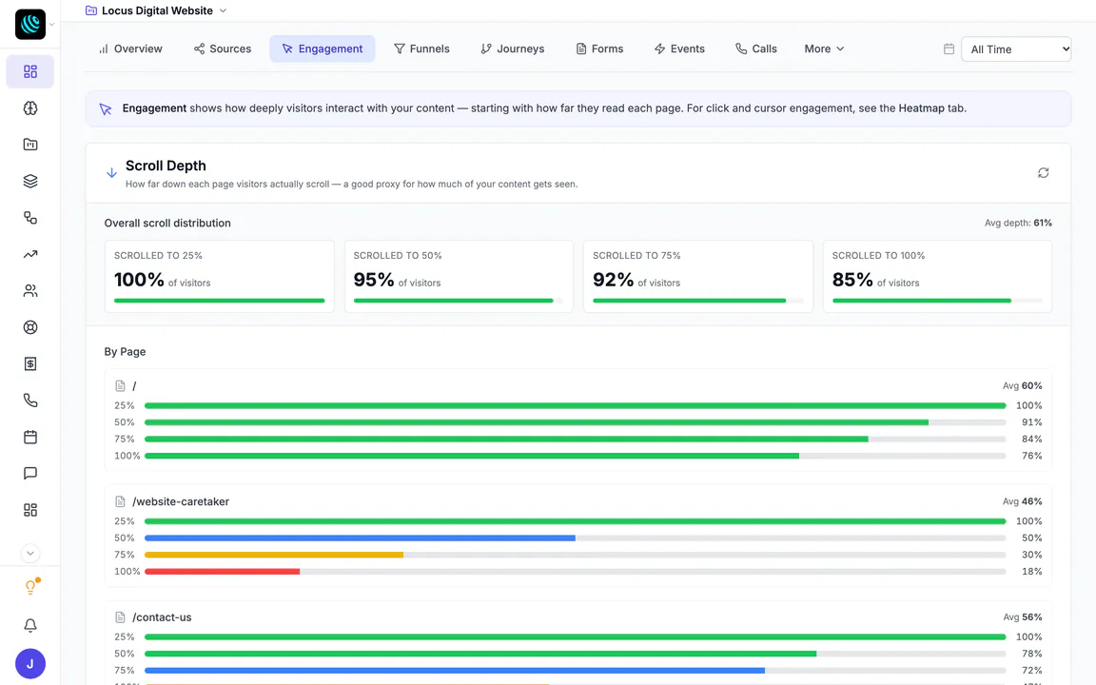The height and width of the screenshot is (685, 1096).
Task: Click the 76% bar of root page
Action: coord(472,456)
